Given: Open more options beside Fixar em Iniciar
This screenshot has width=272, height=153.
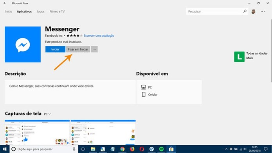Looking at the screenshot, I should 94,49.
